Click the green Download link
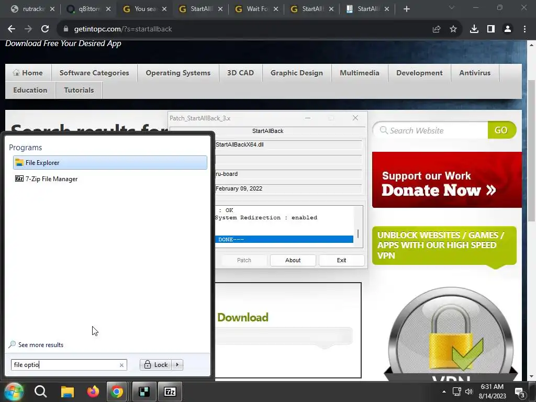 point(243,318)
